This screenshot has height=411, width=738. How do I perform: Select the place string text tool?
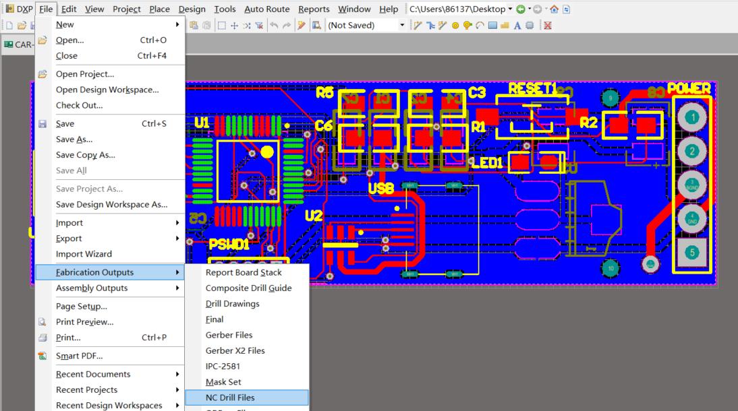pyautogui.click(x=517, y=26)
